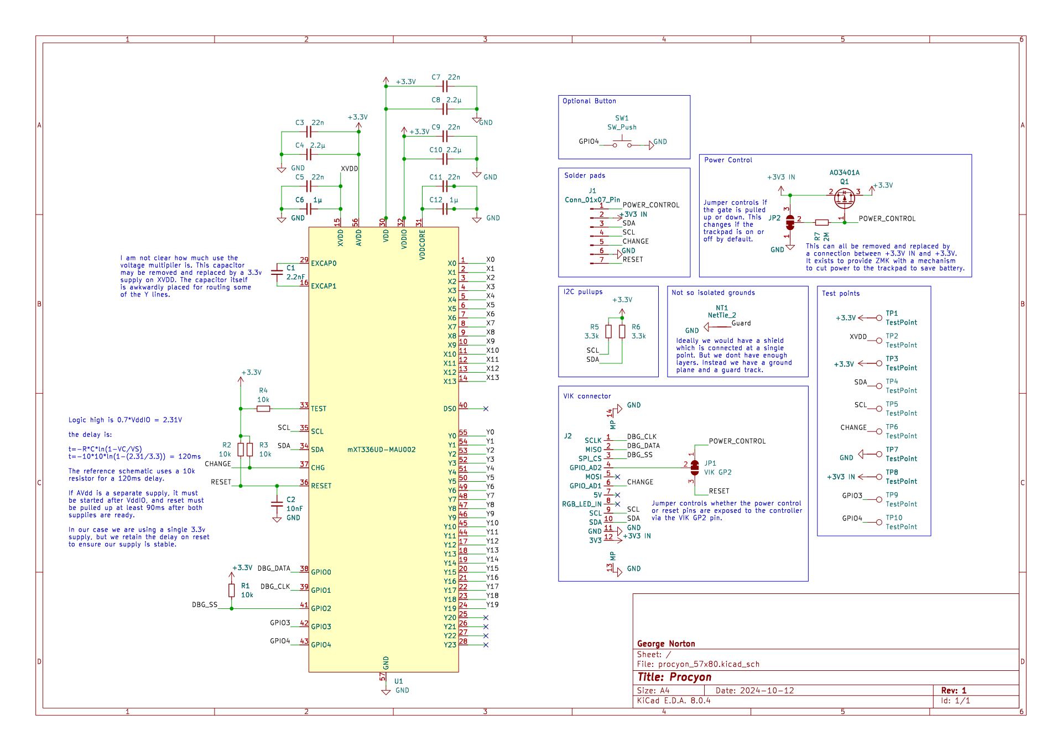1062x751 pixels.
Task: Click the TP7 GND test point symbol
Action: click(879, 454)
